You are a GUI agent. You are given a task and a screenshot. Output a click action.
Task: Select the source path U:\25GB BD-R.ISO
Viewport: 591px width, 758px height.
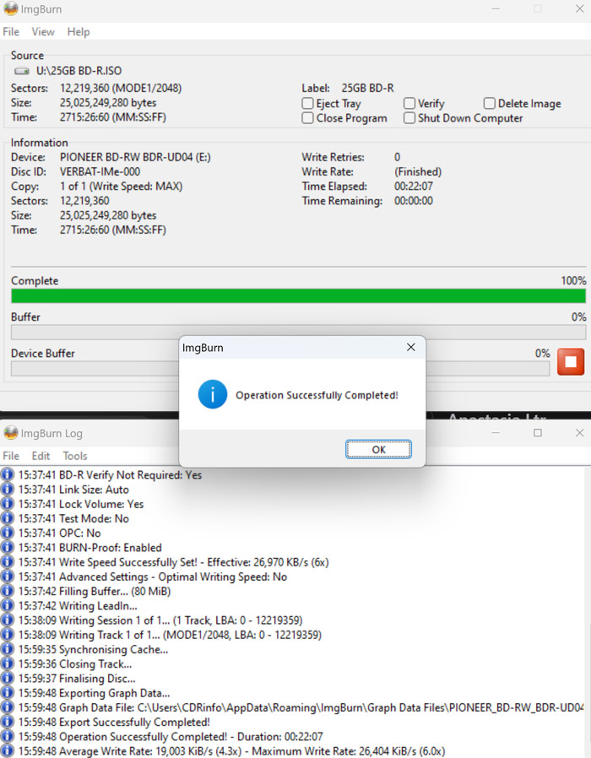(x=79, y=71)
